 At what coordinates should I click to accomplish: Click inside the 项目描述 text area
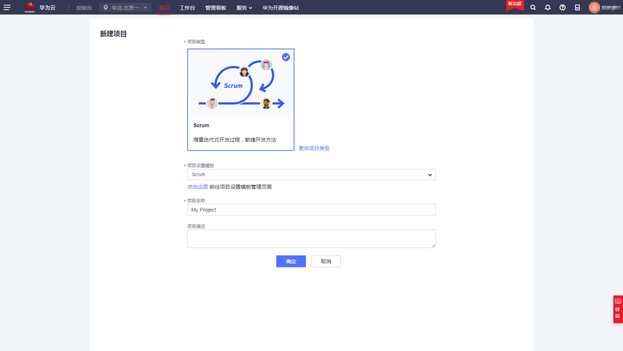pyautogui.click(x=311, y=239)
